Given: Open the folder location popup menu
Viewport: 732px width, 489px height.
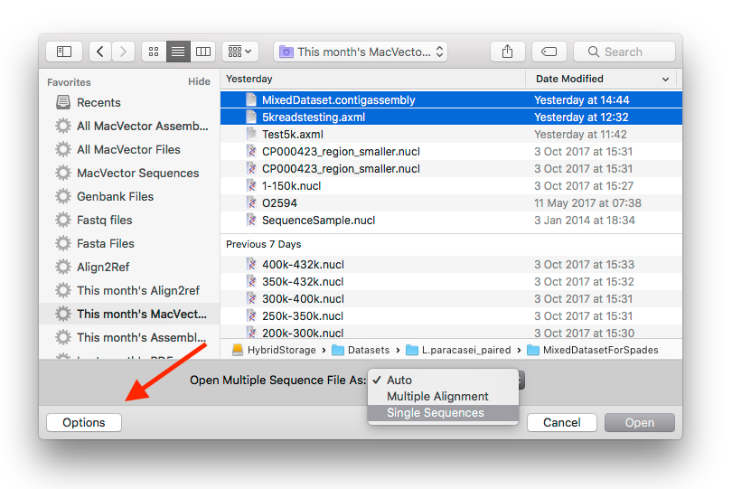Looking at the screenshot, I should 361,52.
